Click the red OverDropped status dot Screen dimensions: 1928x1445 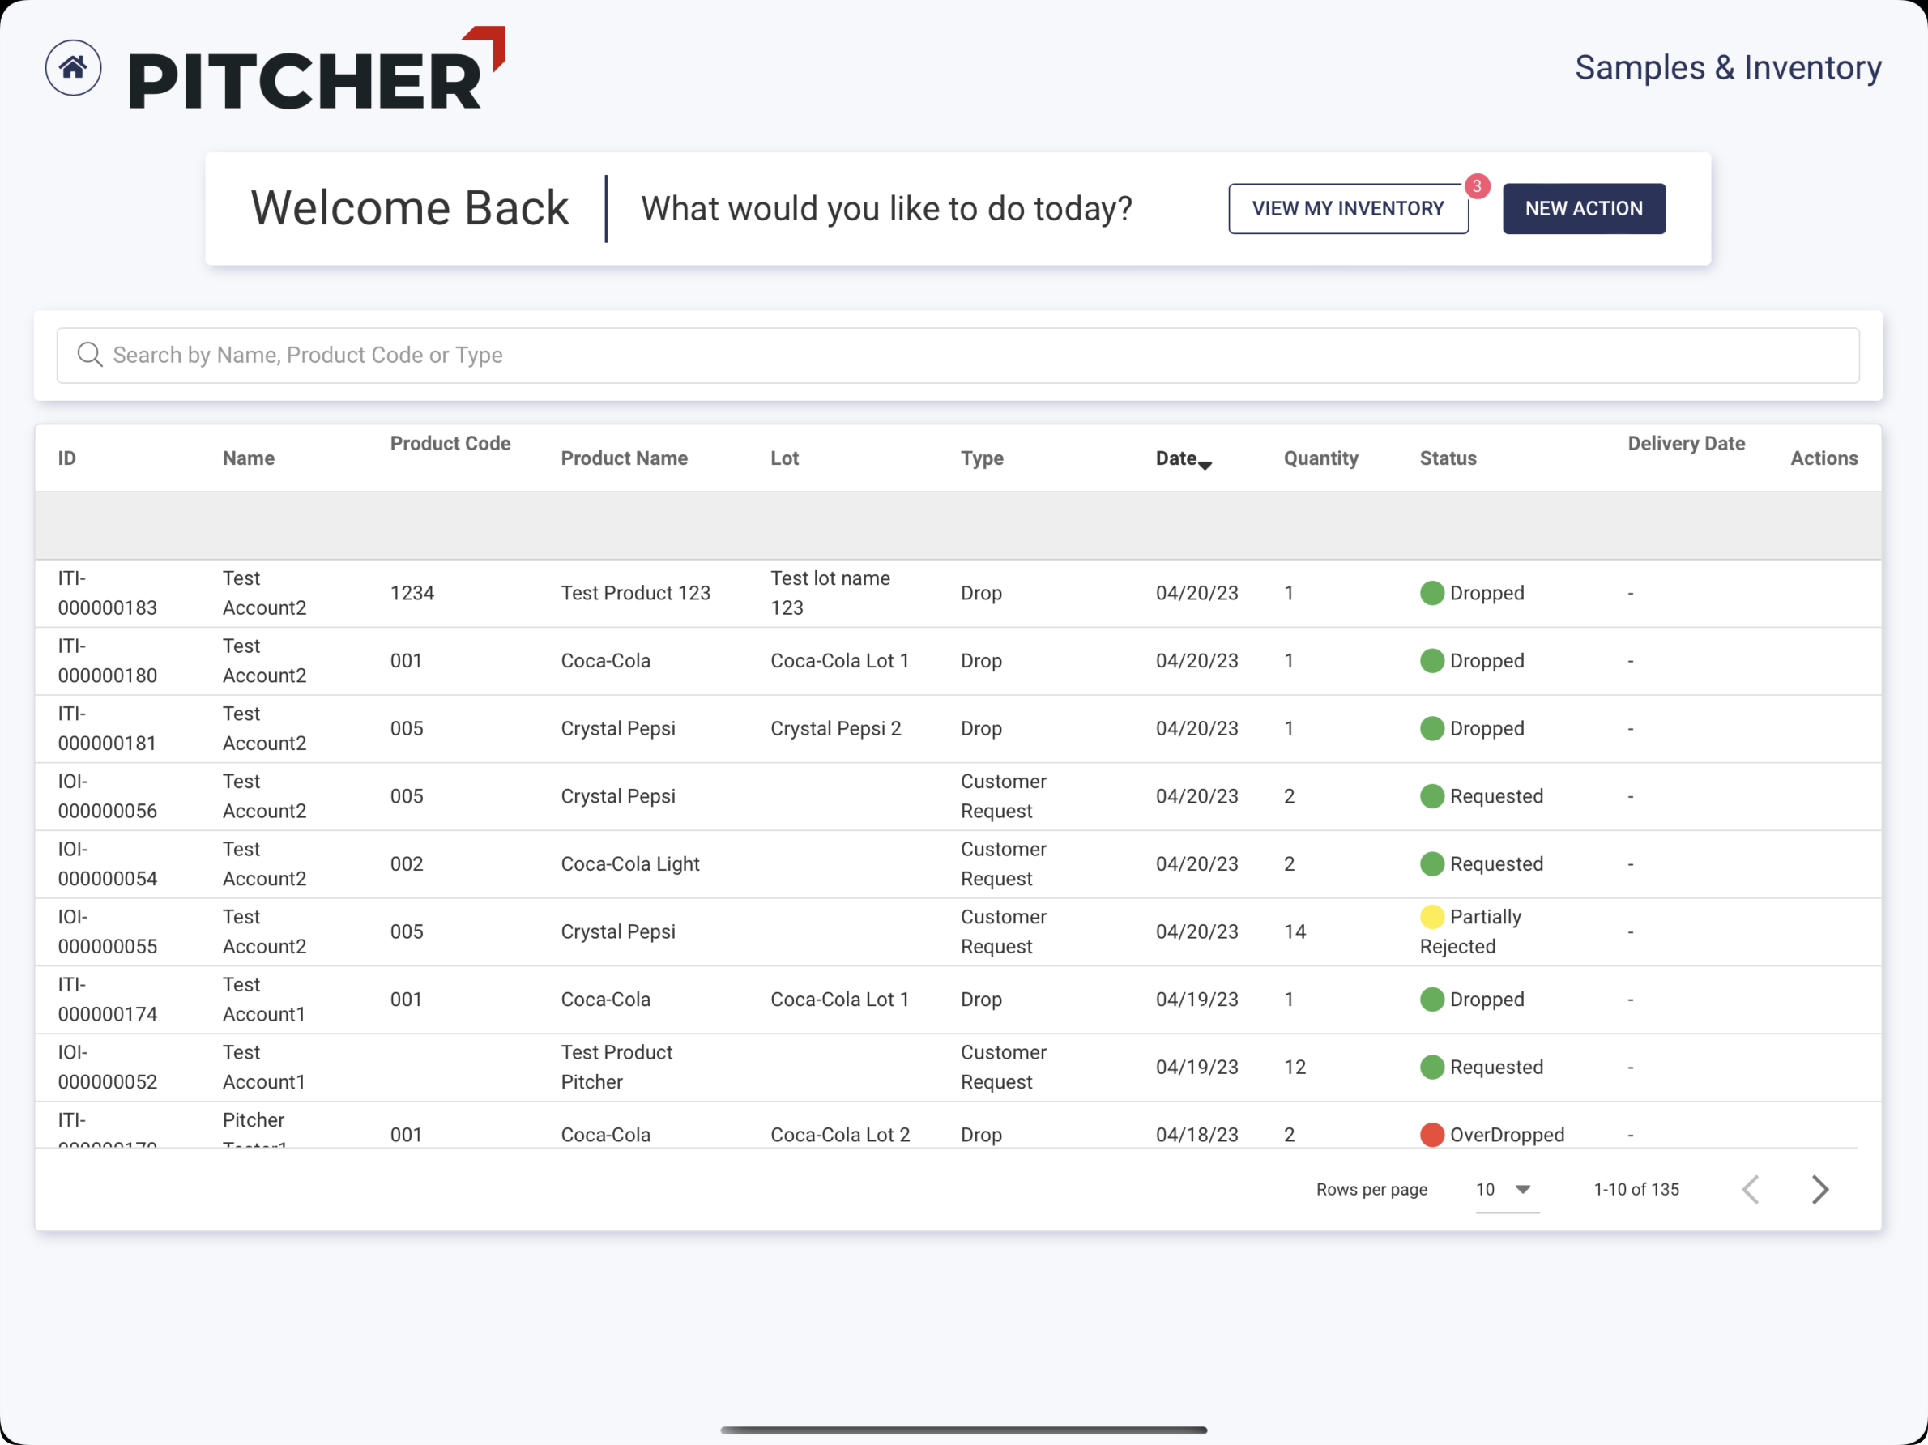point(1431,1134)
